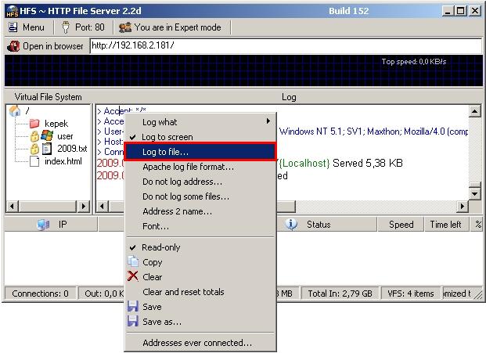Click the red X Clear icon
This screenshot has height=353, width=486.
point(133,276)
